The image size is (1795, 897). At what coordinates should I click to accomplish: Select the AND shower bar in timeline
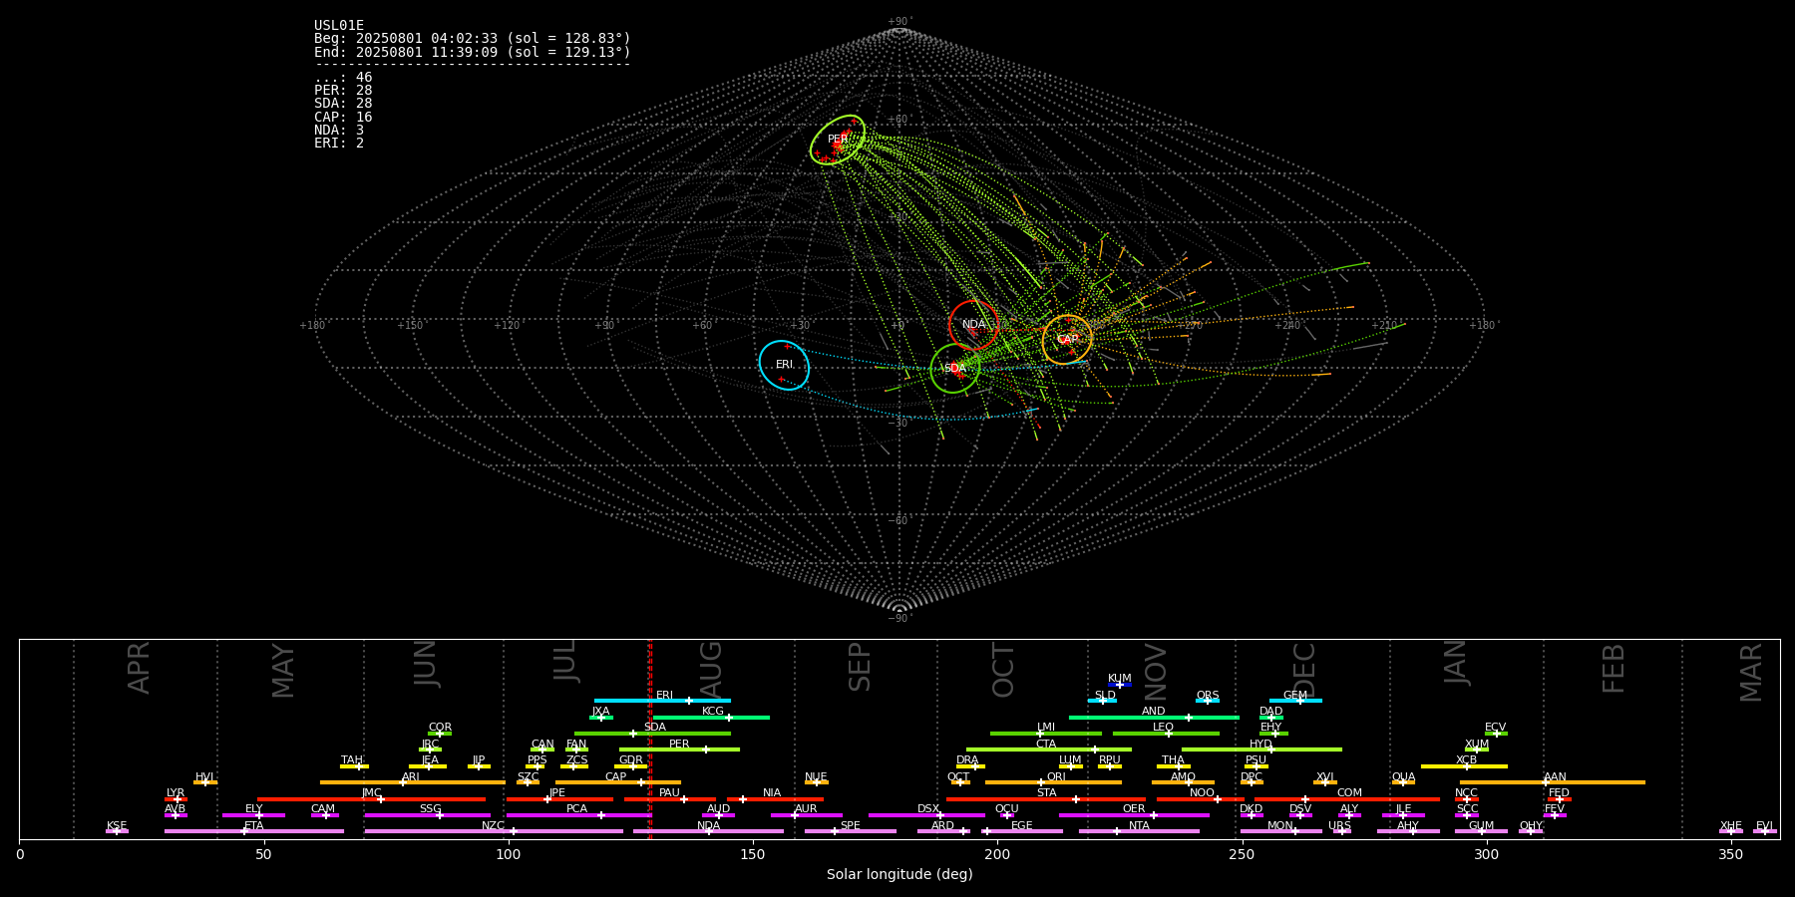click(x=1154, y=717)
